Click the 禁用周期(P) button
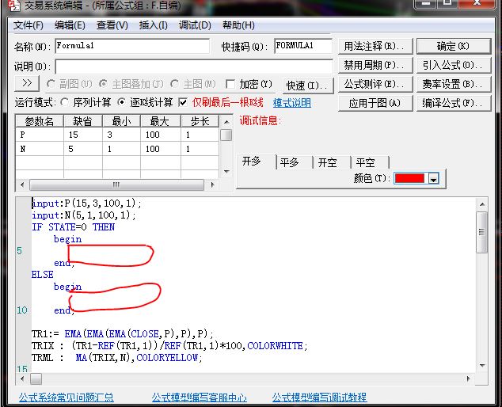 [x=375, y=65]
